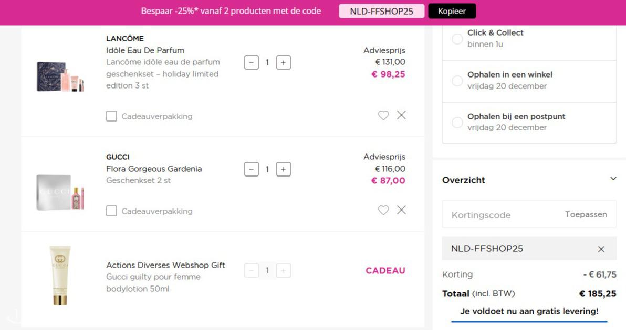The height and width of the screenshot is (330, 626).
Task: Enable Cadeauverpakking for Lancôme Idôle
Action: 111,116
